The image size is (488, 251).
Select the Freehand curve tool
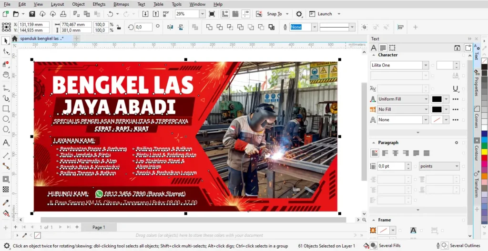pos(6,88)
